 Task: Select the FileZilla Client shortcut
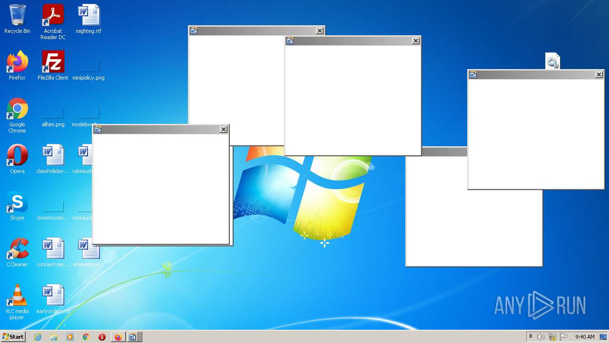[x=53, y=66]
